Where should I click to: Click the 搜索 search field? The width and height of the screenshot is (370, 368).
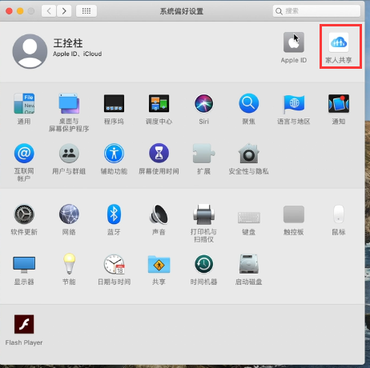(x=316, y=11)
